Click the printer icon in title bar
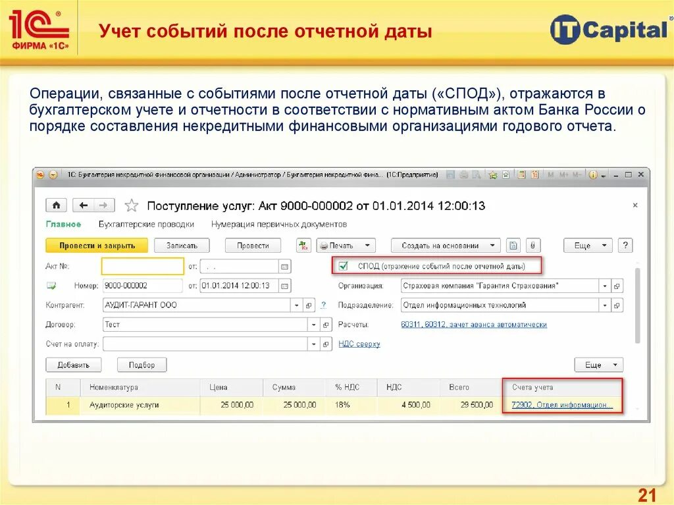 (x=464, y=175)
